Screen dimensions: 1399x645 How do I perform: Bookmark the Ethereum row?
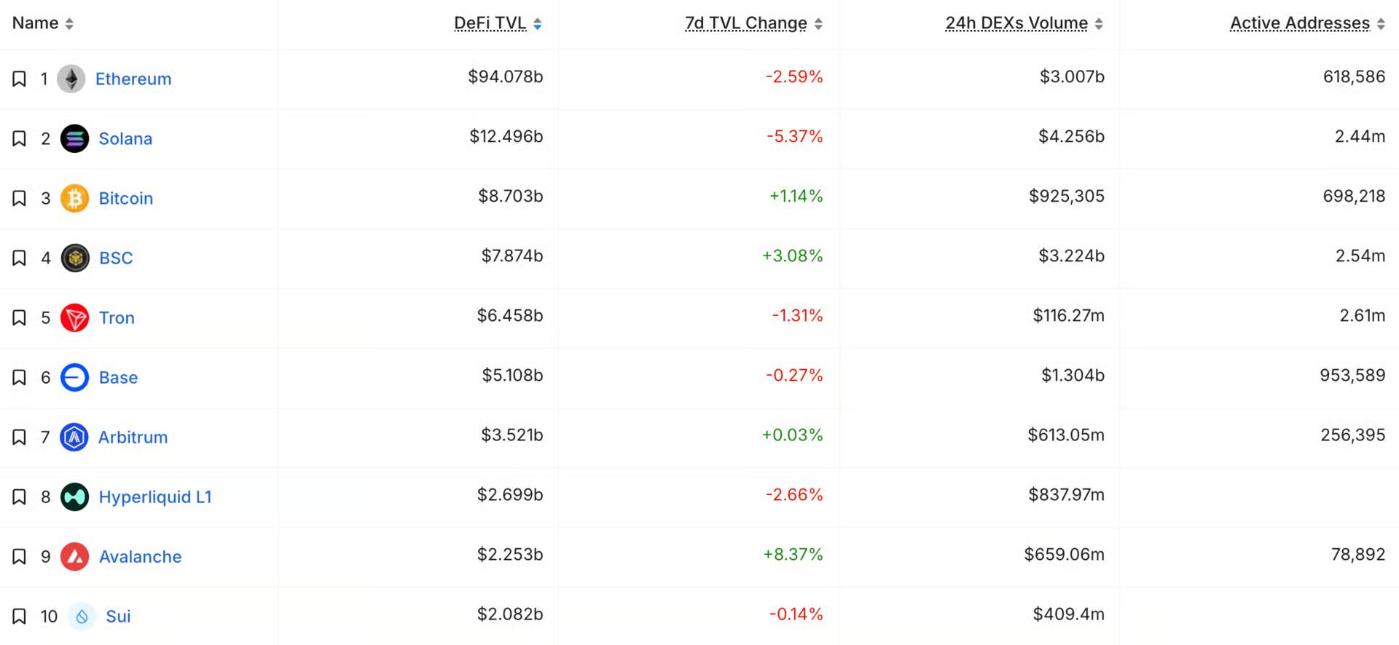(20, 79)
